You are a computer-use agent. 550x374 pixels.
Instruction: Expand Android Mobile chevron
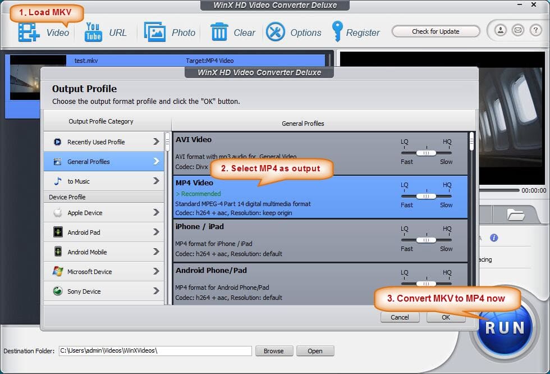(x=156, y=252)
